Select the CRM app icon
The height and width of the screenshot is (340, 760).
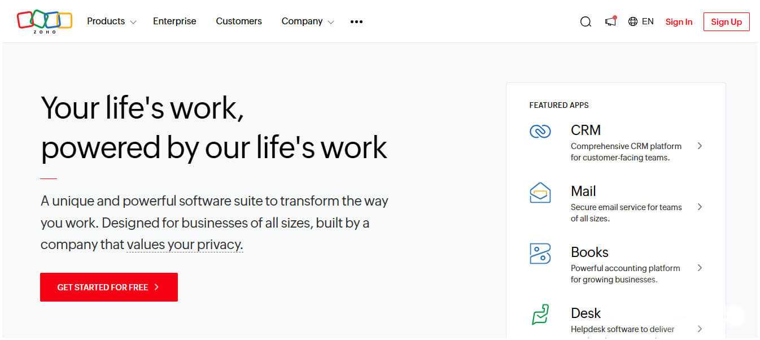[540, 130]
